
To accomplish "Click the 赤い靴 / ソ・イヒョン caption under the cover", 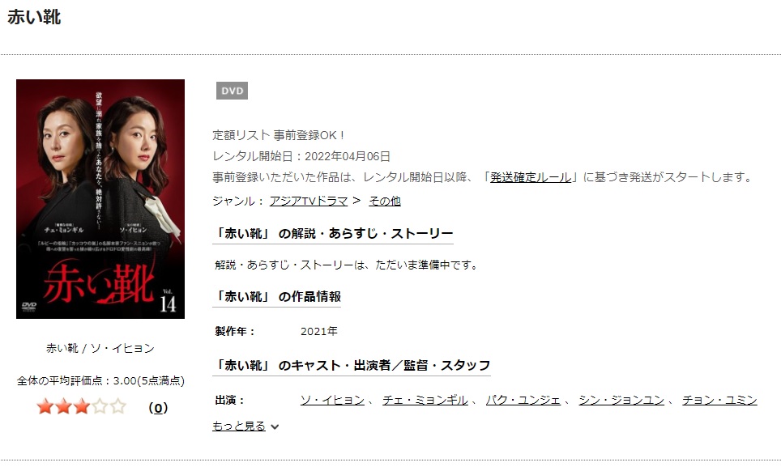I will pos(100,348).
